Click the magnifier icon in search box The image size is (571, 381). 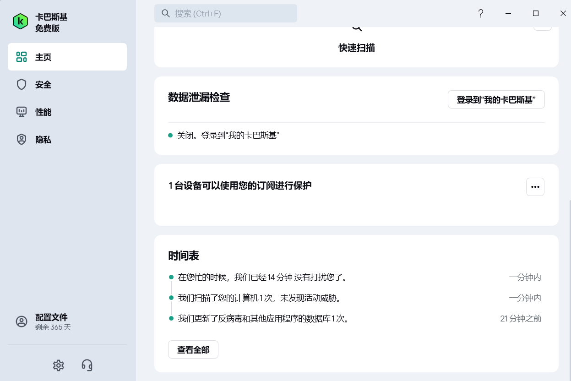coord(166,13)
